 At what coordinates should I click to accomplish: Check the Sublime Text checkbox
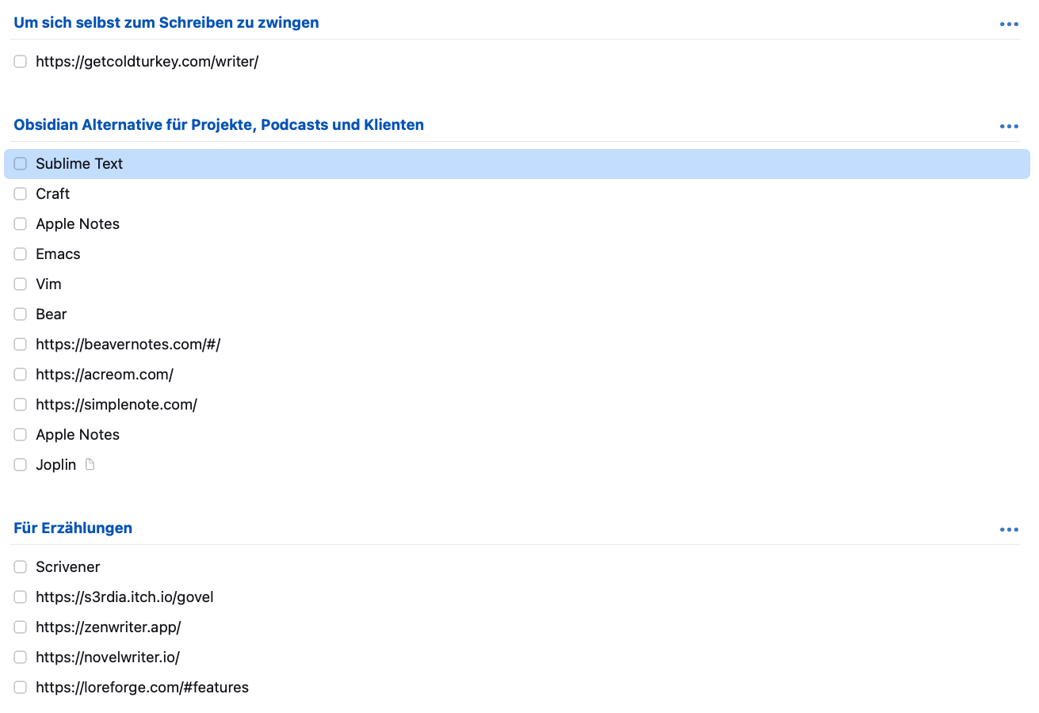(x=21, y=164)
